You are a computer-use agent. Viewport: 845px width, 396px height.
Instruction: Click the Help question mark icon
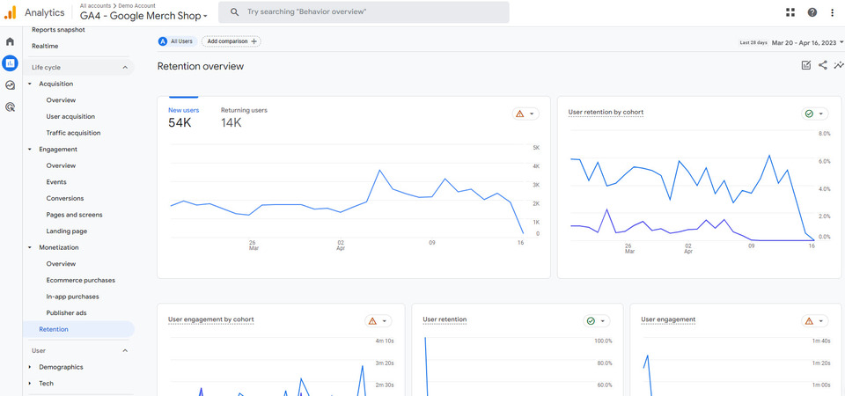pos(812,12)
